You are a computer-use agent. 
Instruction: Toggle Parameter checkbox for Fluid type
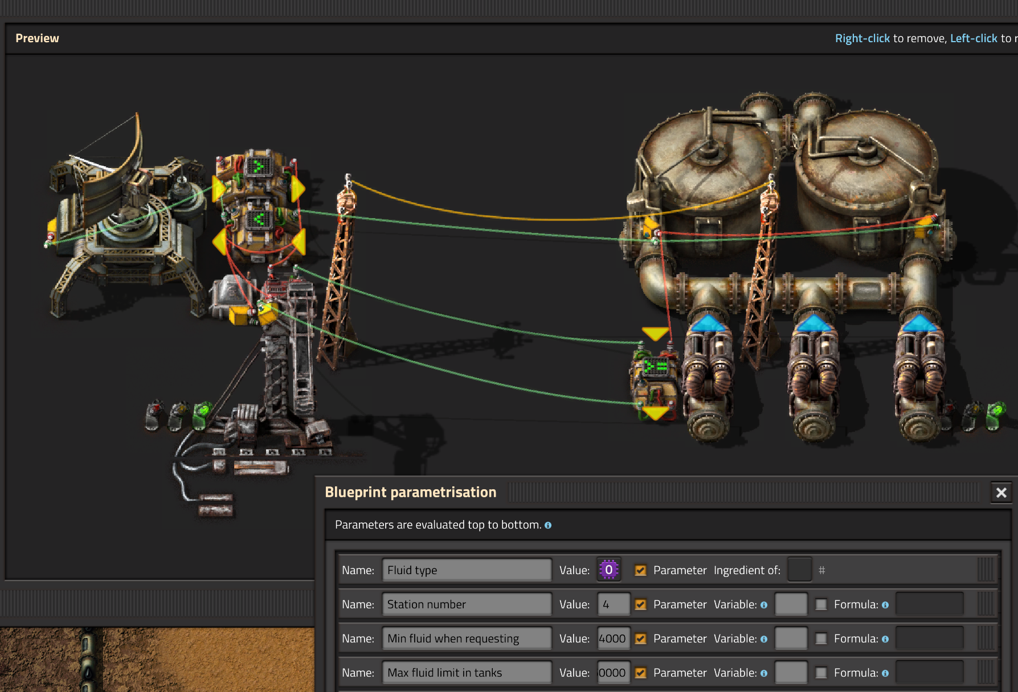(x=640, y=570)
